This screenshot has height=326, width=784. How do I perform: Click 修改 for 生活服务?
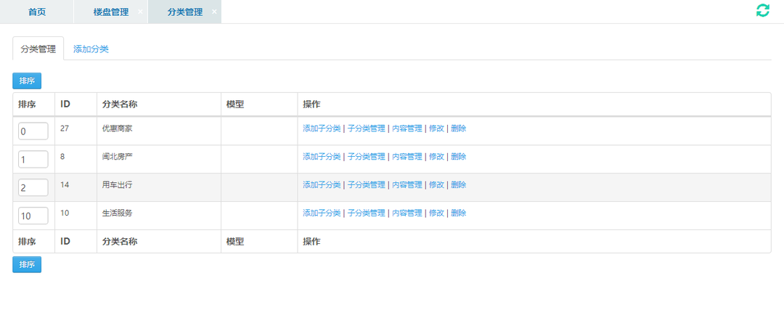[x=436, y=213]
